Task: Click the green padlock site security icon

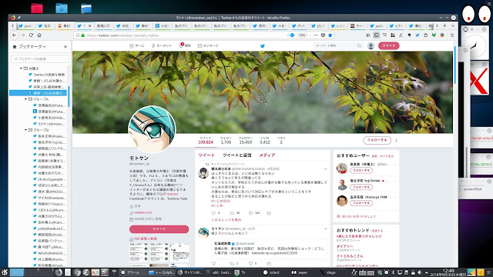Action: [x=83, y=35]
